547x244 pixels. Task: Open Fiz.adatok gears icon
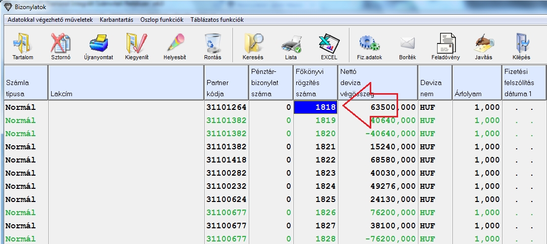[x=369, y=45]
